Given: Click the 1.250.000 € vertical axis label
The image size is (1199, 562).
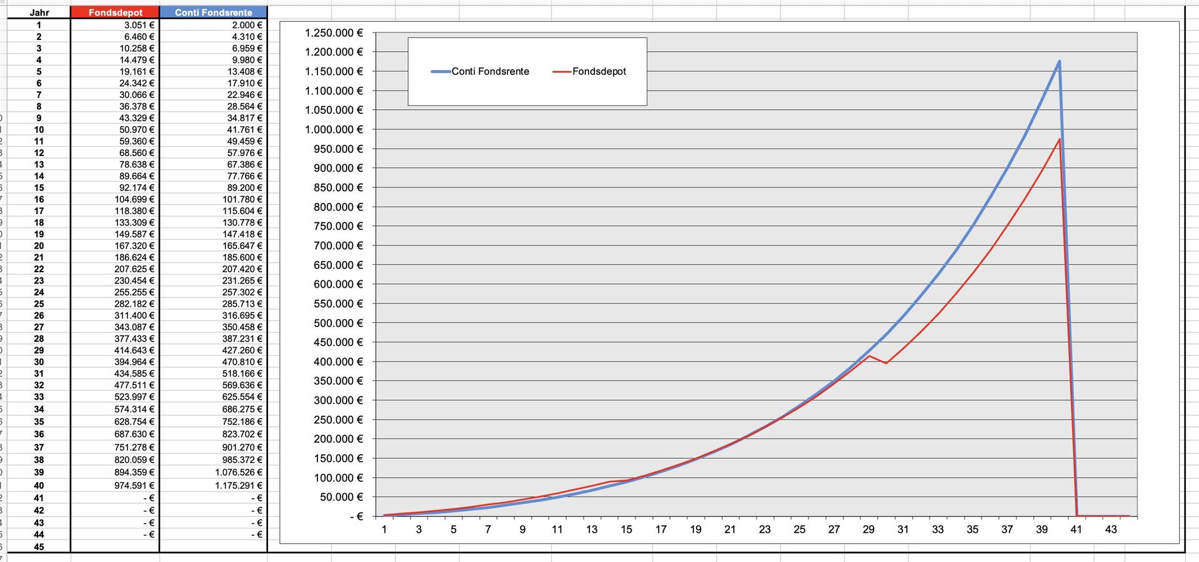Looking at the screenshot, I should (x=334, y=33).
